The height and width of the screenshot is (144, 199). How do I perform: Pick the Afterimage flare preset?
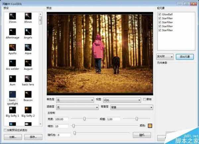click(13, 32)
